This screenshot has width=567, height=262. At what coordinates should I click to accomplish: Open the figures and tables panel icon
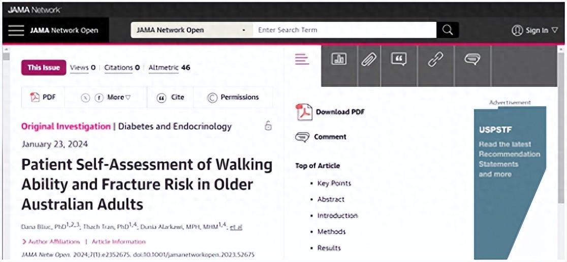339,59
